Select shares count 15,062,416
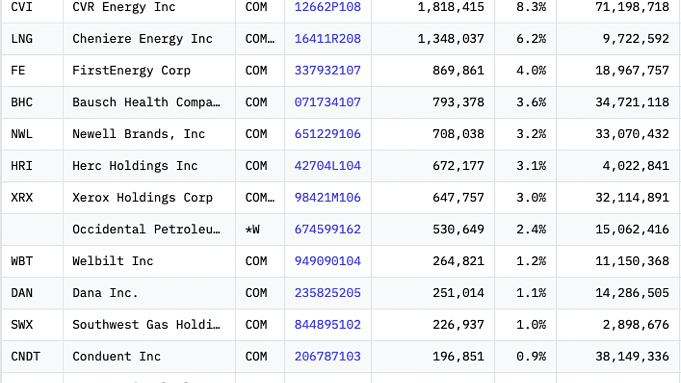The width and height of the screenshot is (681, 383). (x=632, y=229)
